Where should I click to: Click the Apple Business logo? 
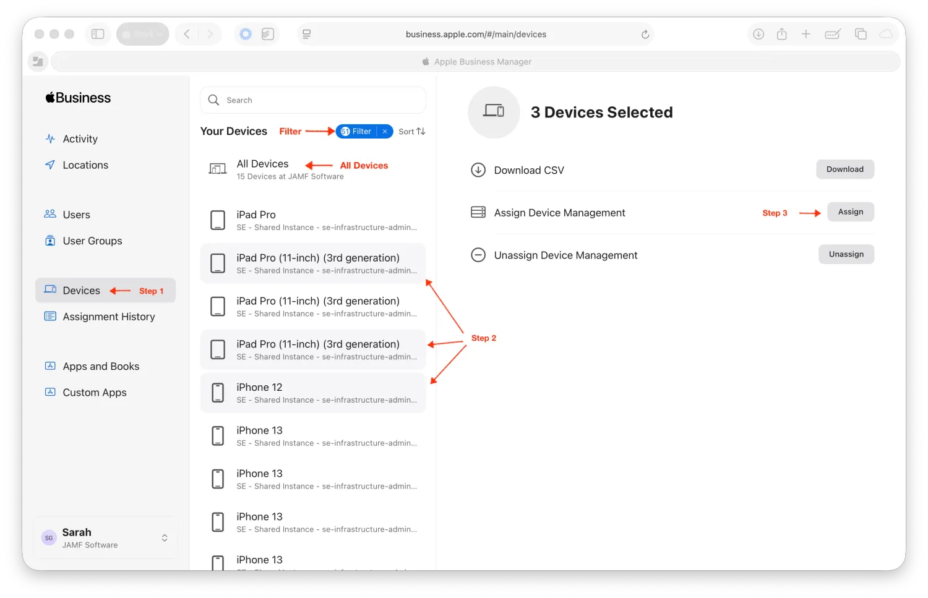tap(78, 97)
